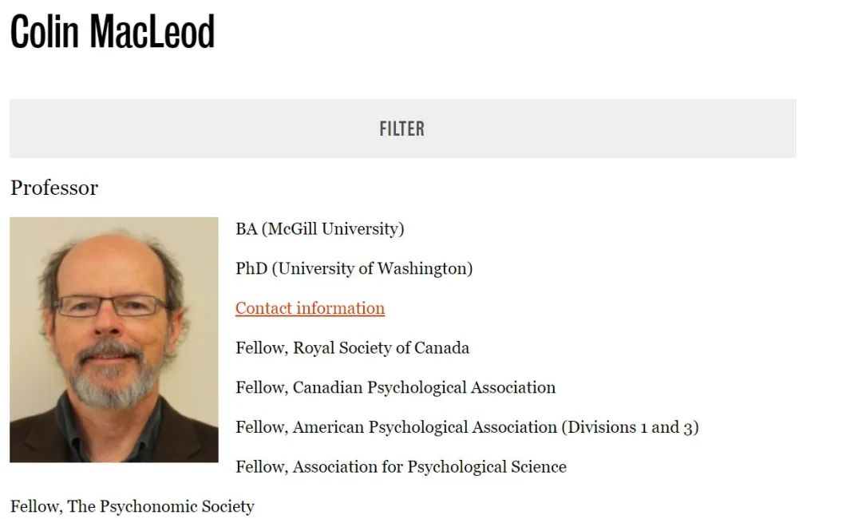Click the Fellow, American Psychological Association line
862x519 pixels.
click(467, 427)
